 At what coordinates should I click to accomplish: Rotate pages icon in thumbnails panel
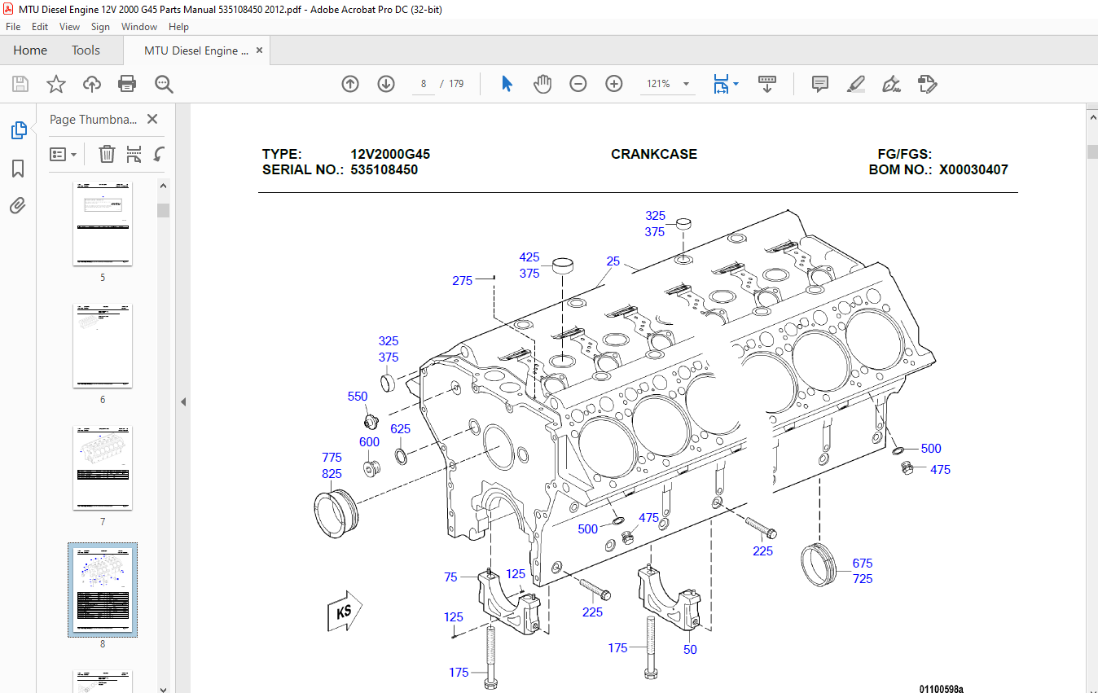click(160, 154)
